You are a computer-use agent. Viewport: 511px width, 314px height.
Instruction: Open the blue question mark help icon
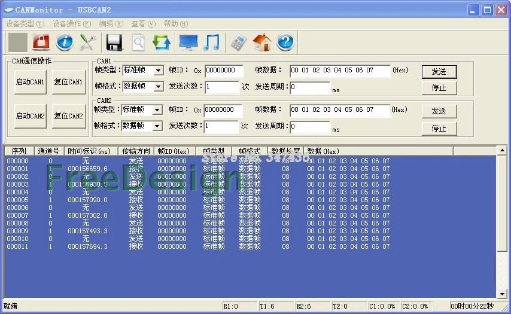coord(285,42)
